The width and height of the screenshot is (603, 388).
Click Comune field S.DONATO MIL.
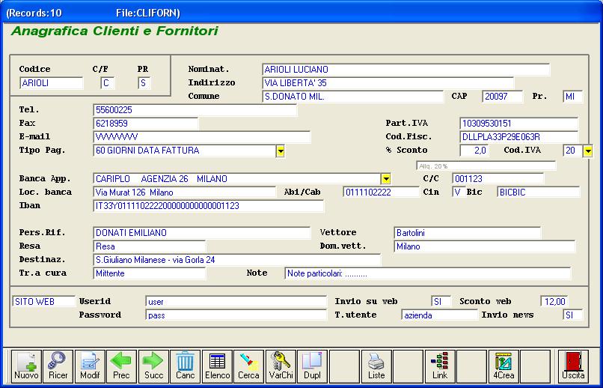352,97
